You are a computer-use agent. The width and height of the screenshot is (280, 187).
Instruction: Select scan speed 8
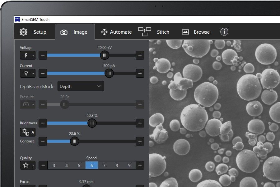tap(117, 165)
